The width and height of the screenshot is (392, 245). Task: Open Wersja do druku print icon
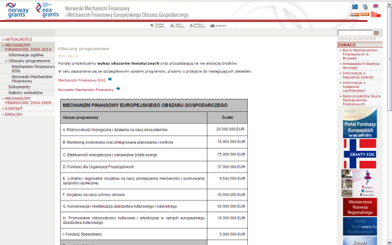(x=198, y=26)
